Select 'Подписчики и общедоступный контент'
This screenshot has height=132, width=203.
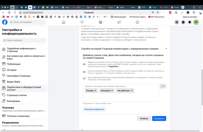pyautogui.click(x=24, y=89)
